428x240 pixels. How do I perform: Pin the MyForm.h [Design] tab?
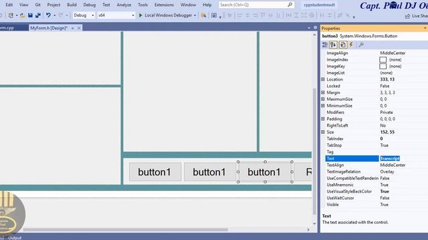(x=73, y=28)
